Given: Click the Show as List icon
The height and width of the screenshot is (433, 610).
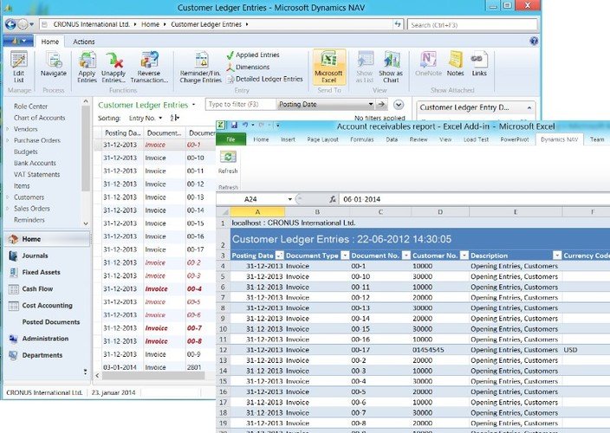Looking at the screenshot, I should coord(365,67).
